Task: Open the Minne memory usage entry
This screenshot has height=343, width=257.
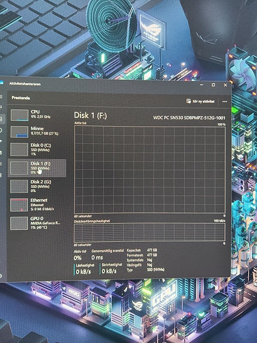Action: 37,132
